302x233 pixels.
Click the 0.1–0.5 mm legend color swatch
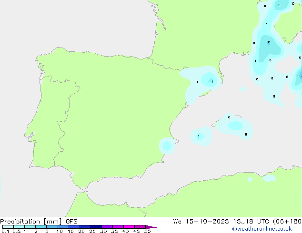(8, 227)
